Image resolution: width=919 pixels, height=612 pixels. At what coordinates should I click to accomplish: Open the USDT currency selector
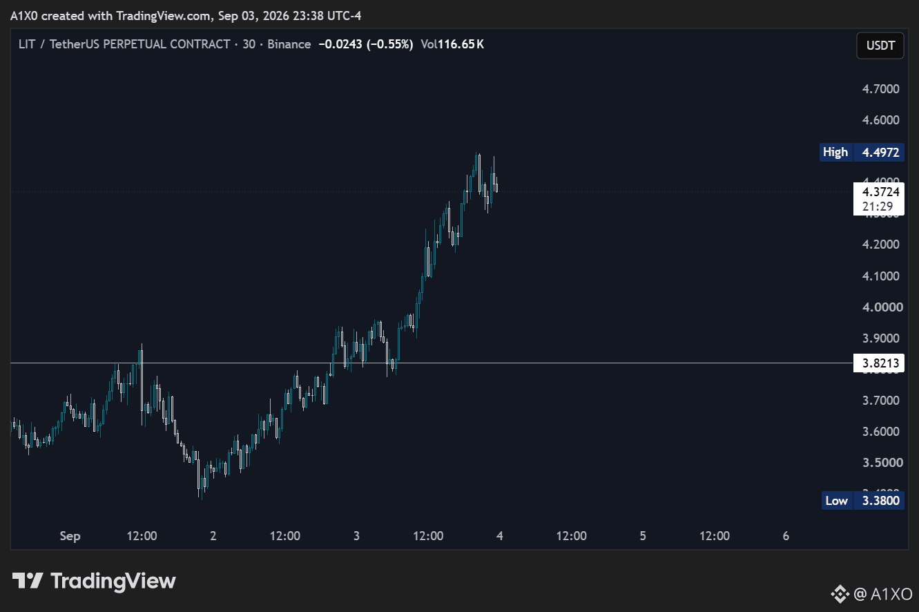coord(880,46)
